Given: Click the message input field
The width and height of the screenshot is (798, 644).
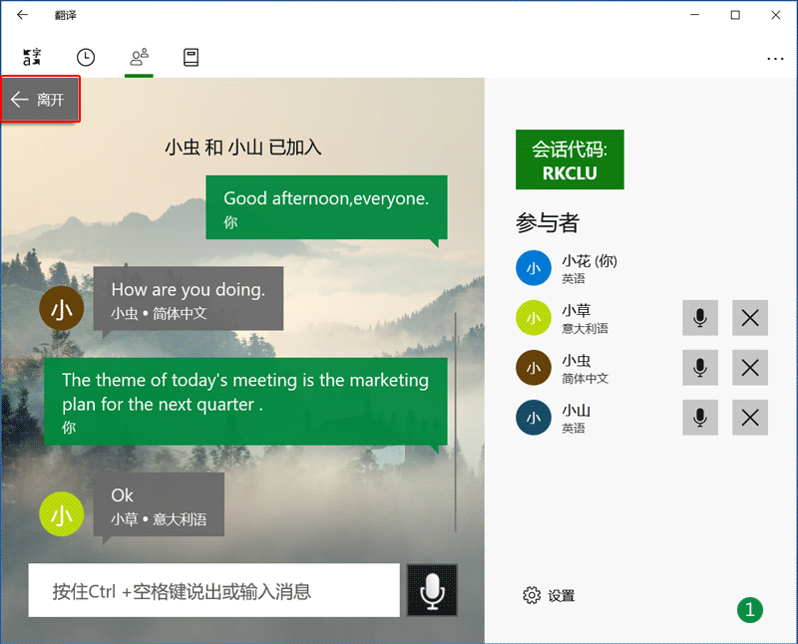Looking at the screenshot, I should [x=213, y=591].
